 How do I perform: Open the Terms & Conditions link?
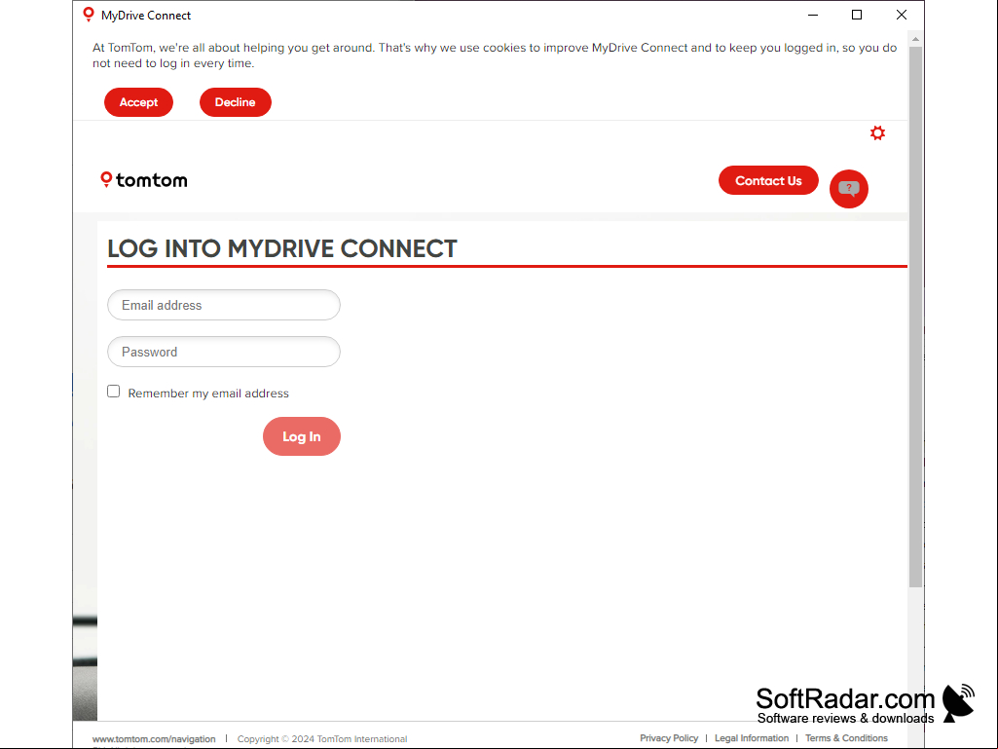(846, 738)
